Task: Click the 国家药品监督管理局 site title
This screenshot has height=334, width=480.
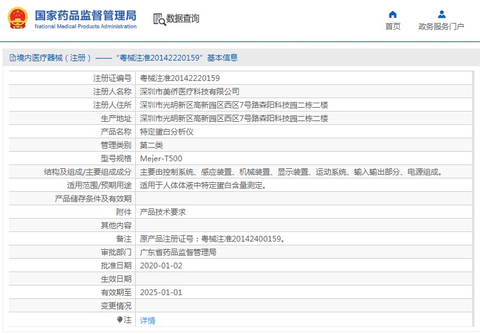Action: tap(85, 15)
